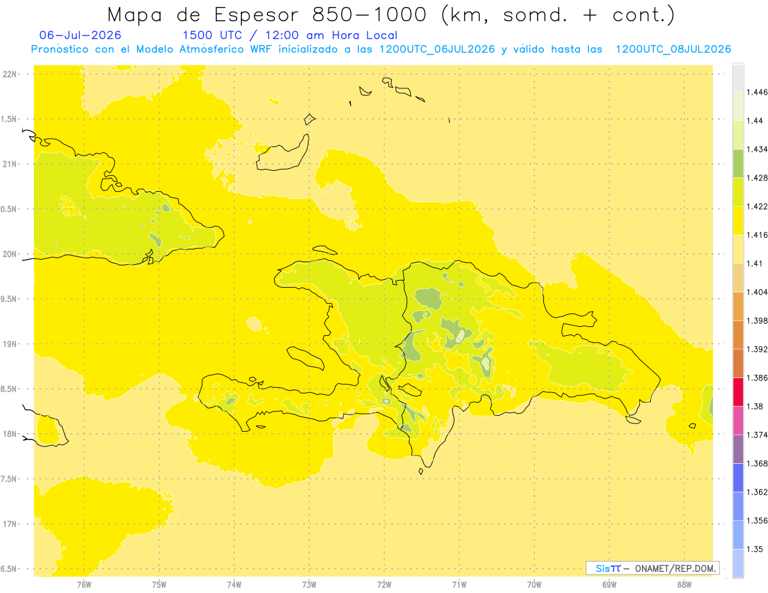Image resolution: width=768 pixels, height=593 pixels.
Task: Click the longitude label '76W'
Action: click(x=84, y=584)
